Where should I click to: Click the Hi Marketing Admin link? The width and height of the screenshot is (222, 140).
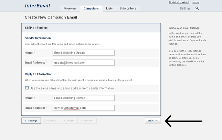point(179,2)
